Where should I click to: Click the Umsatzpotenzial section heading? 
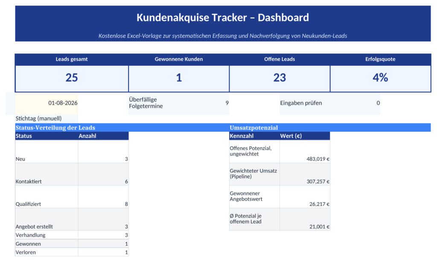tap(253, 128)
